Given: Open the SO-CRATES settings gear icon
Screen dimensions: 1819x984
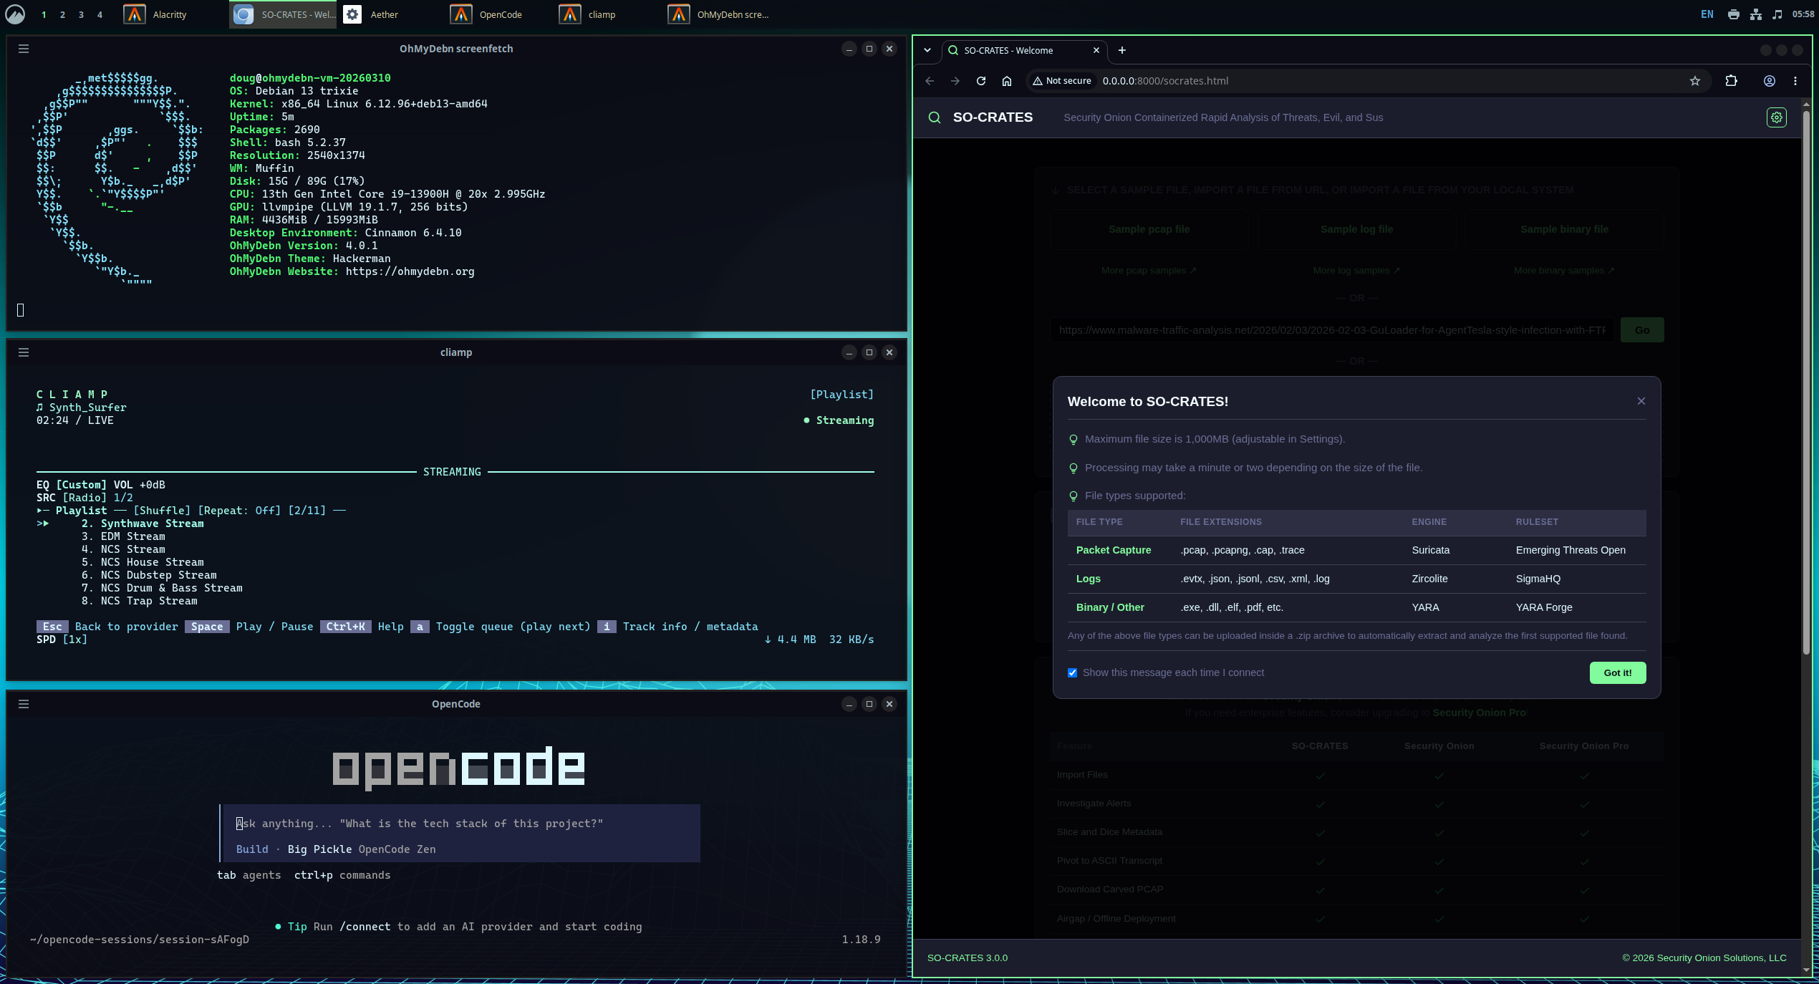Looking at the screenshot, I should pos(1776,117).
